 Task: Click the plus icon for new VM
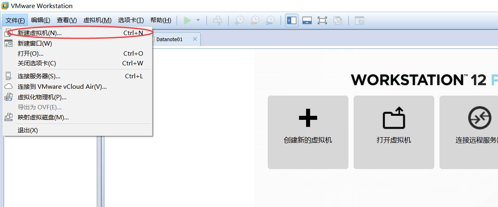coord(308,118)
